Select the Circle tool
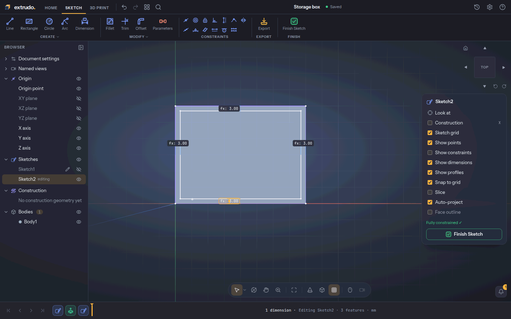 (49, 24)
